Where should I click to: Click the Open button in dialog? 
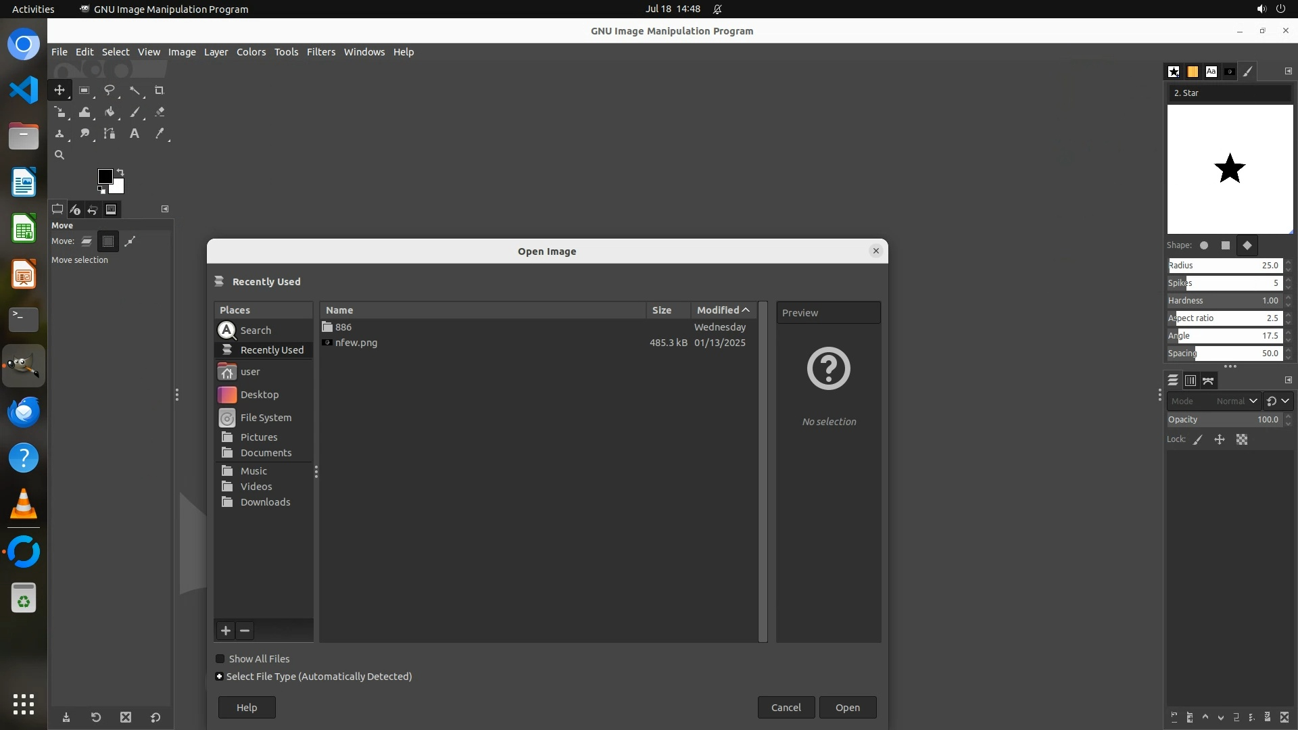pyautogui.click(x=847, y=708)
